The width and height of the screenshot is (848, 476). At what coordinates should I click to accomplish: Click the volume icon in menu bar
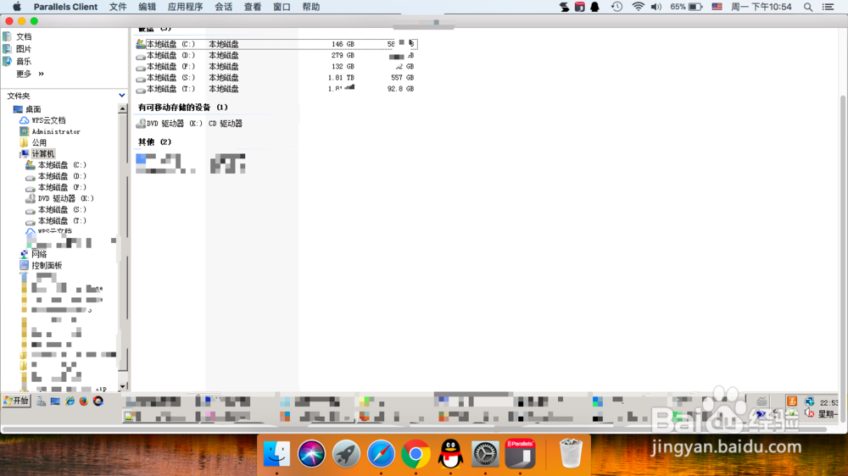pos(656,7)
